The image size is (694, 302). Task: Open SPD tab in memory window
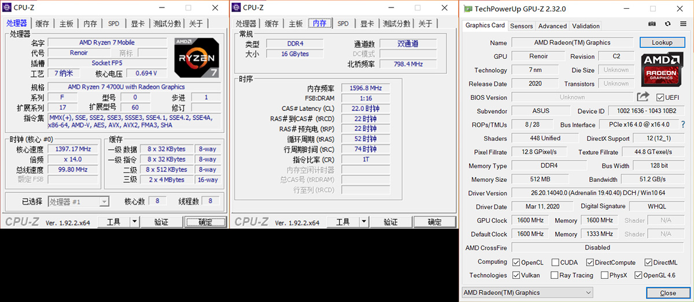pos(343,24)
